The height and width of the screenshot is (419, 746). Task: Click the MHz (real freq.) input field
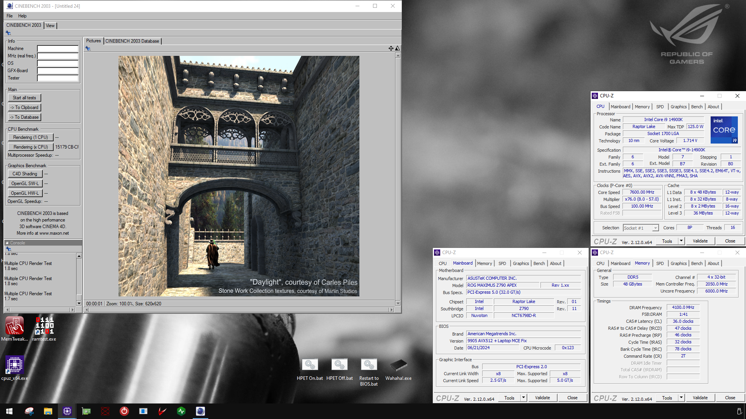click(x=58, y=56)
